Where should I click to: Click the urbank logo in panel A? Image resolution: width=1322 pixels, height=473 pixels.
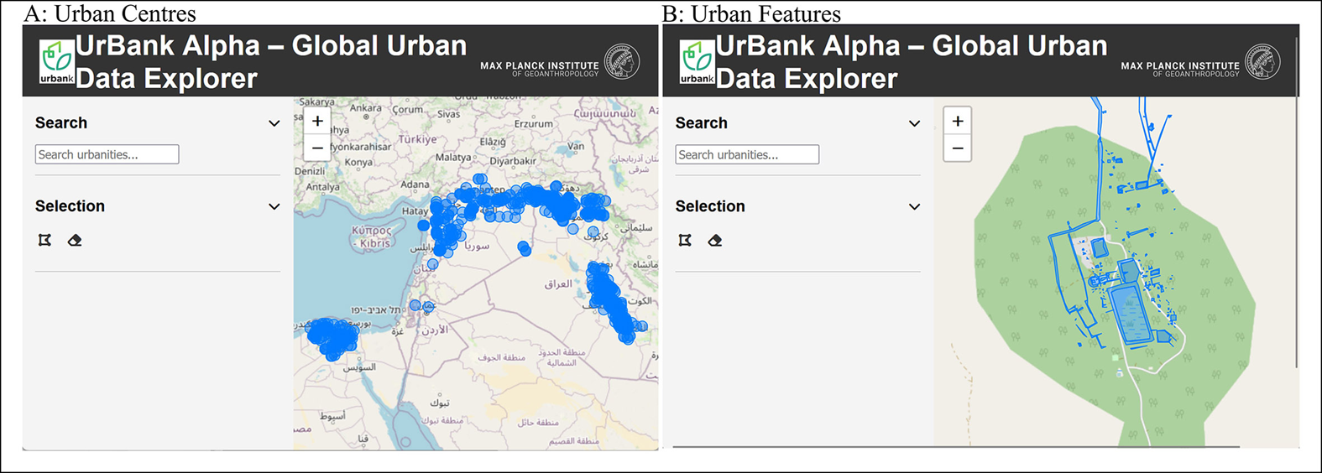(57, 62)
